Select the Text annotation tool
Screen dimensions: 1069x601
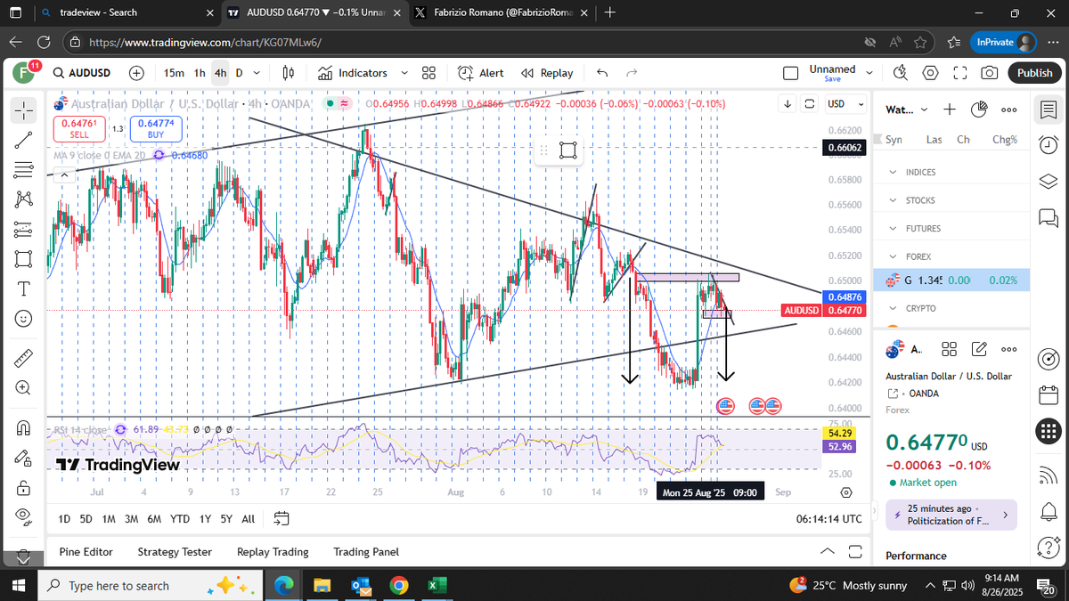point(24,288)
